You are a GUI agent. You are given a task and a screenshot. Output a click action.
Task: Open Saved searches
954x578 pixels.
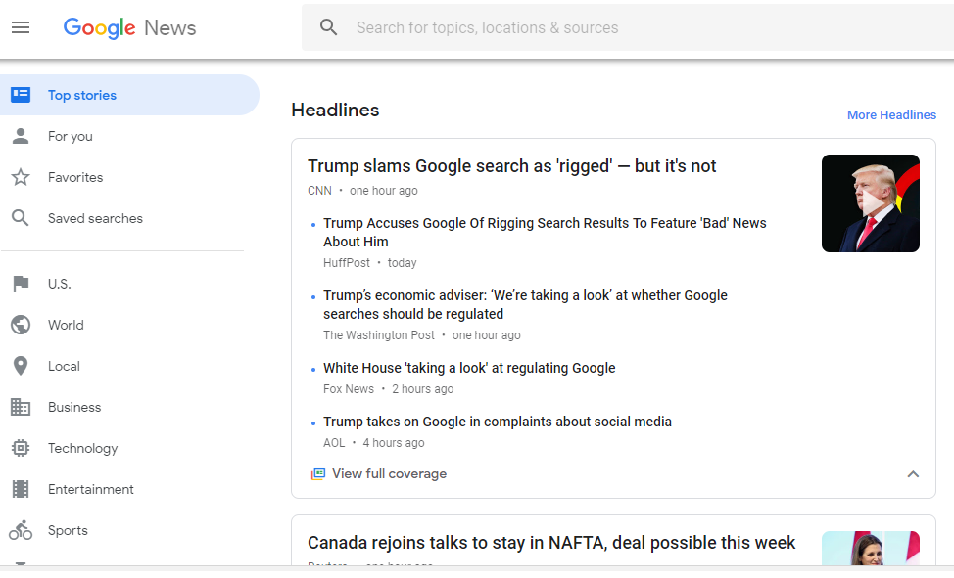click(x=96, y=218)
